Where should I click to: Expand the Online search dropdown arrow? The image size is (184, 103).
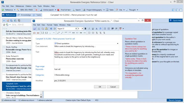click(x=55, y=10)
